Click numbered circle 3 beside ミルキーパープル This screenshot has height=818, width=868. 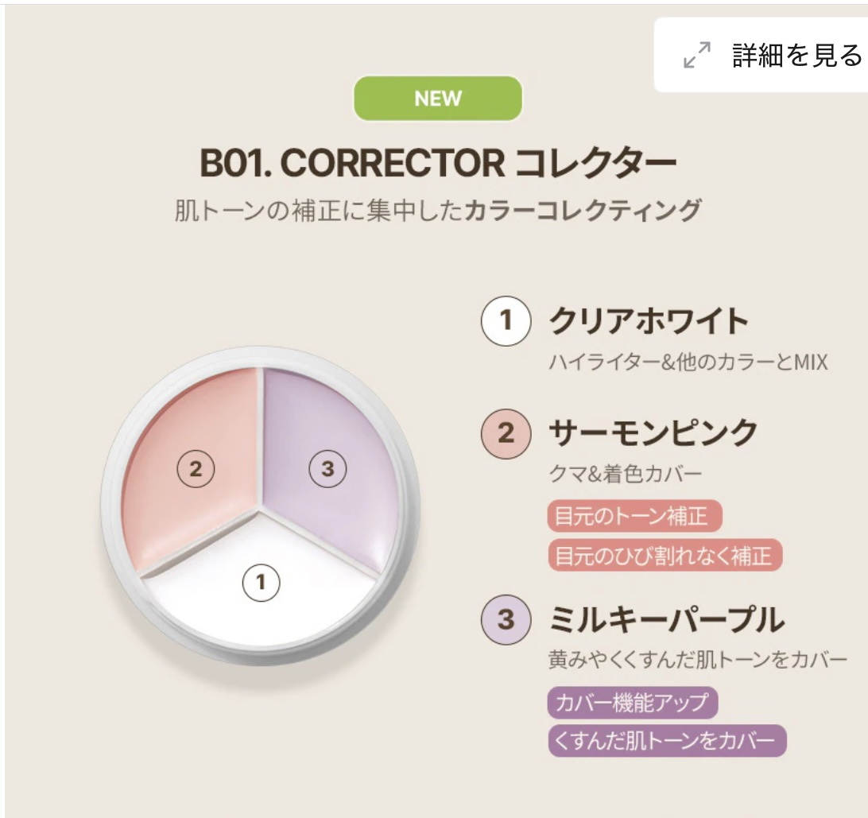coord(506,618)
